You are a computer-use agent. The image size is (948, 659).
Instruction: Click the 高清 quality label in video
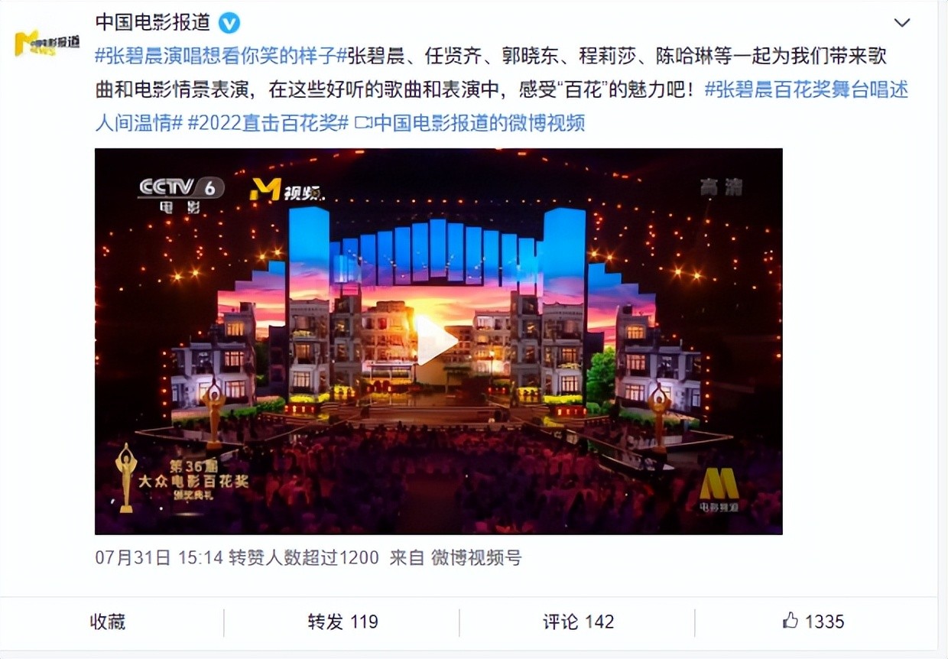tap(721, 187)
